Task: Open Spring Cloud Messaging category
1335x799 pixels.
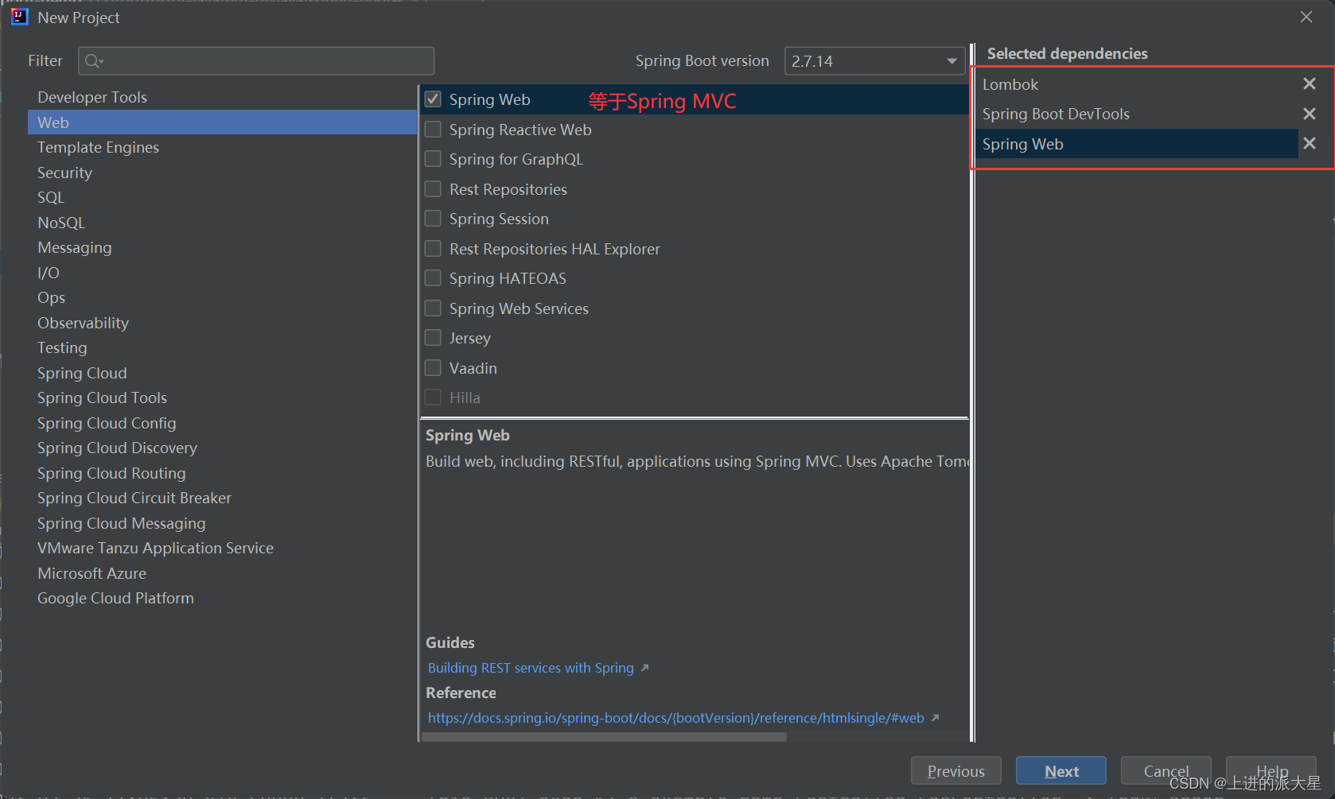Action: (x=222, y=523)
